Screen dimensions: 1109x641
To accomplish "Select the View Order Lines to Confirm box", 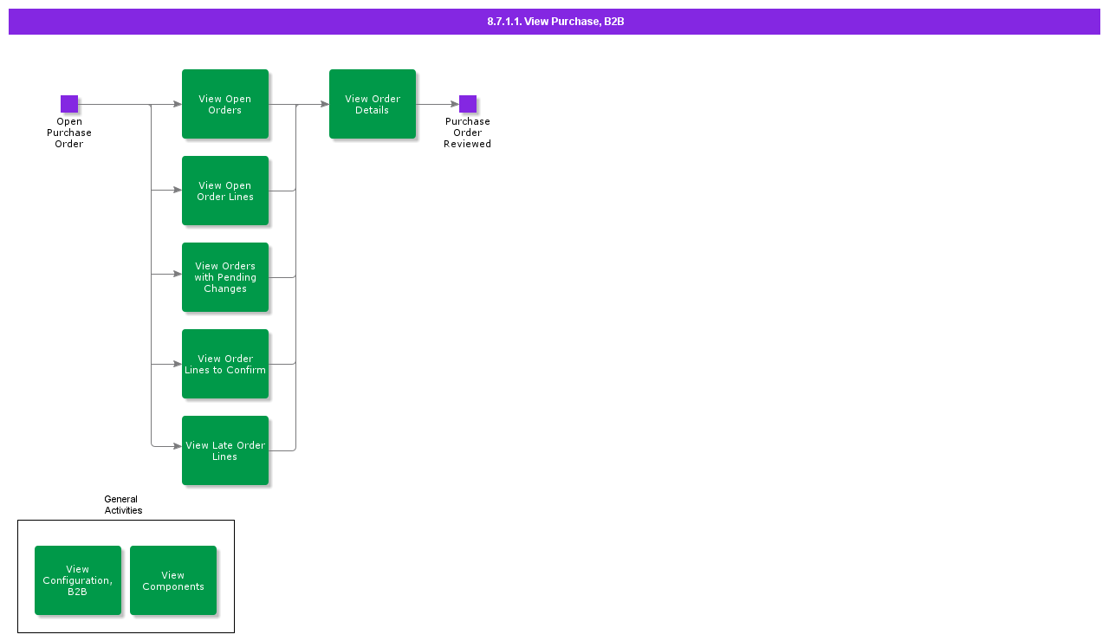I will point(225,364).
